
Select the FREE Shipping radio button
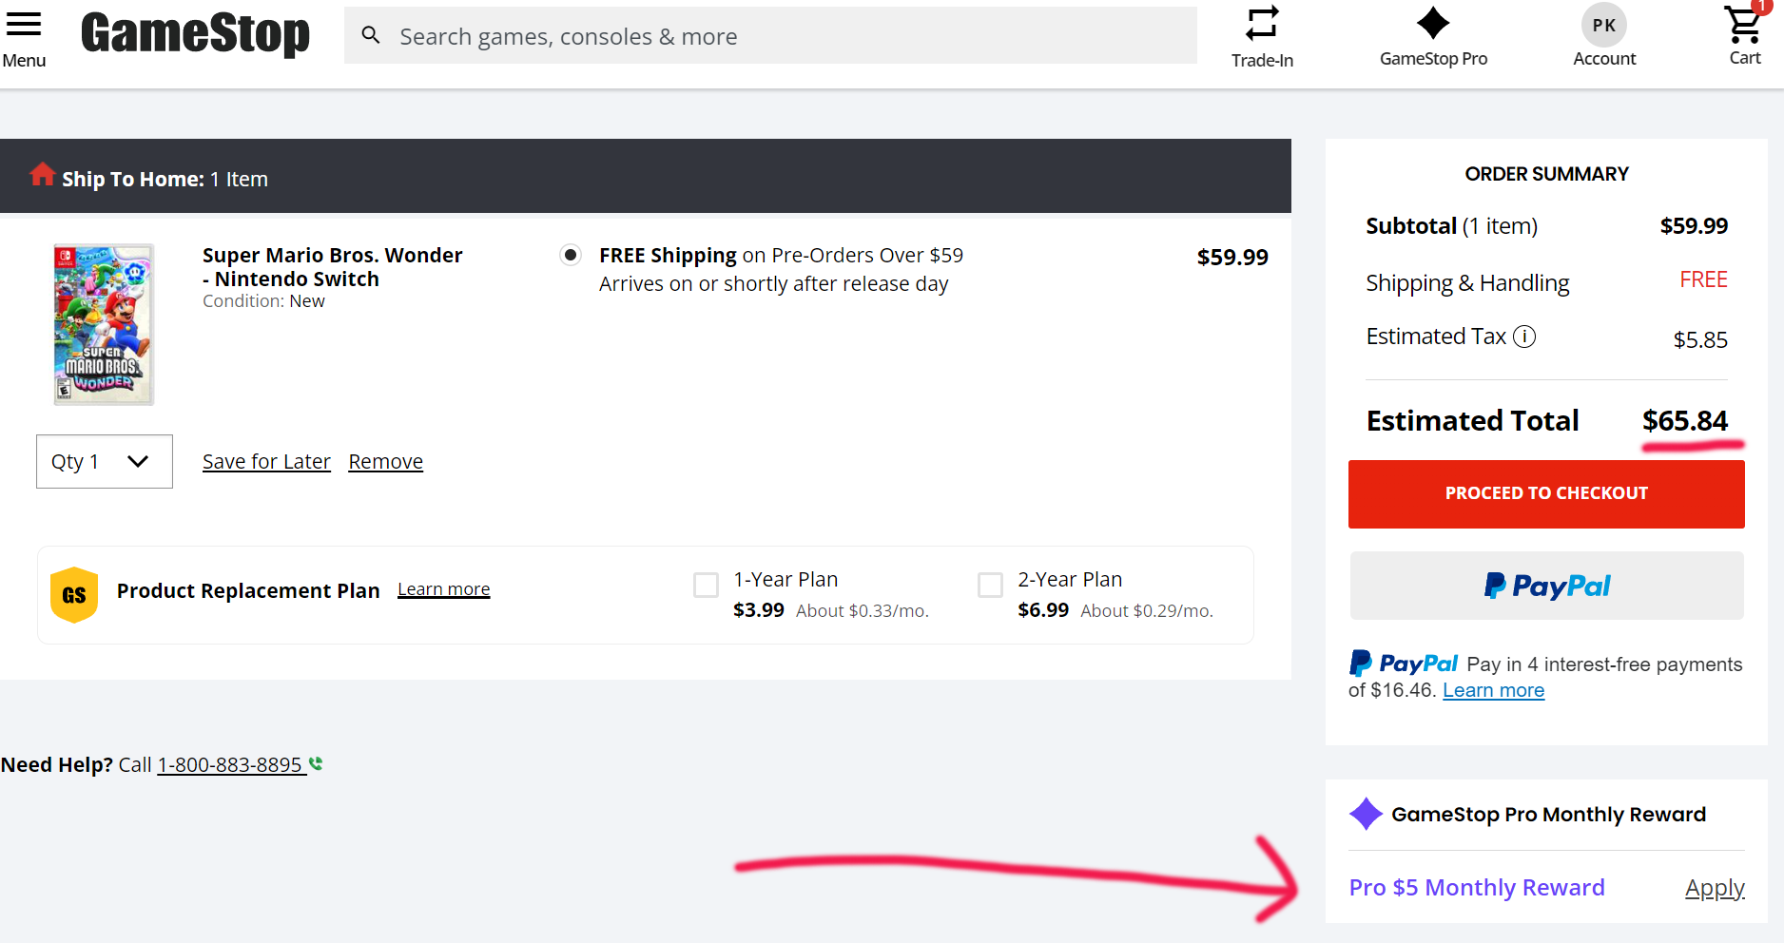pyautogui.click(x=571, y=255)
